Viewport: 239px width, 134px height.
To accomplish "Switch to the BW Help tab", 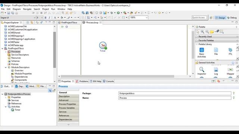I will [x=96, y=81].
